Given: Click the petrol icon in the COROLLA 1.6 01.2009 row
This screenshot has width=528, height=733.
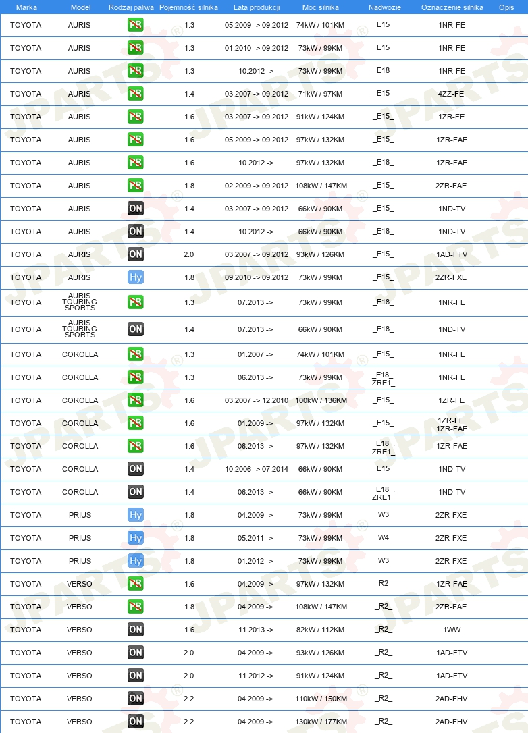Looking at the screenshot, I should point(135,423).
